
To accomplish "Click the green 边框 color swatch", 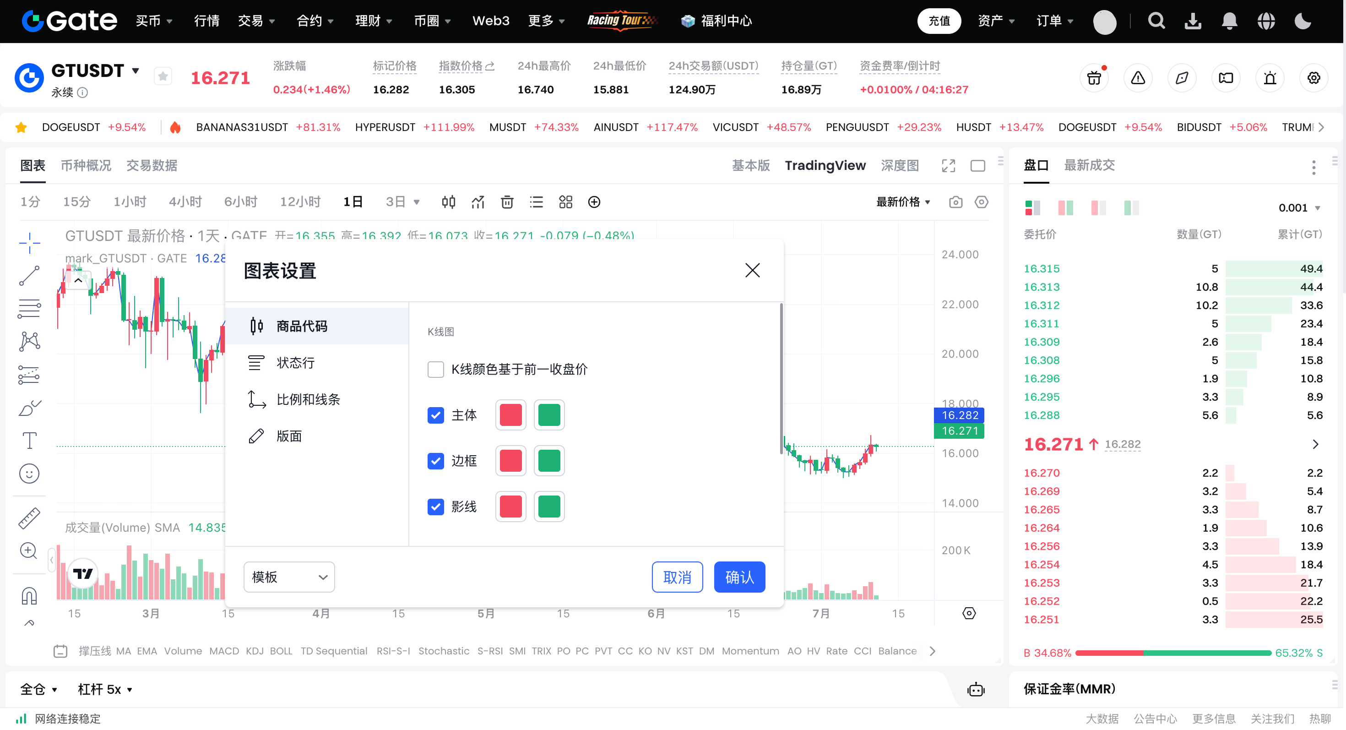I will (x=548, y=461).
